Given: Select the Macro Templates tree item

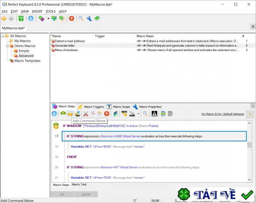Looking at the screenshot, I should [x=27, y=61].
